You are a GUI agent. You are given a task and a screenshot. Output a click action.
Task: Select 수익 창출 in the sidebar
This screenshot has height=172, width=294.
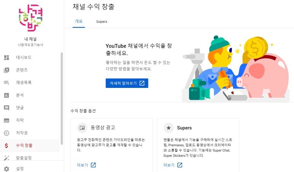pos(30,145)
